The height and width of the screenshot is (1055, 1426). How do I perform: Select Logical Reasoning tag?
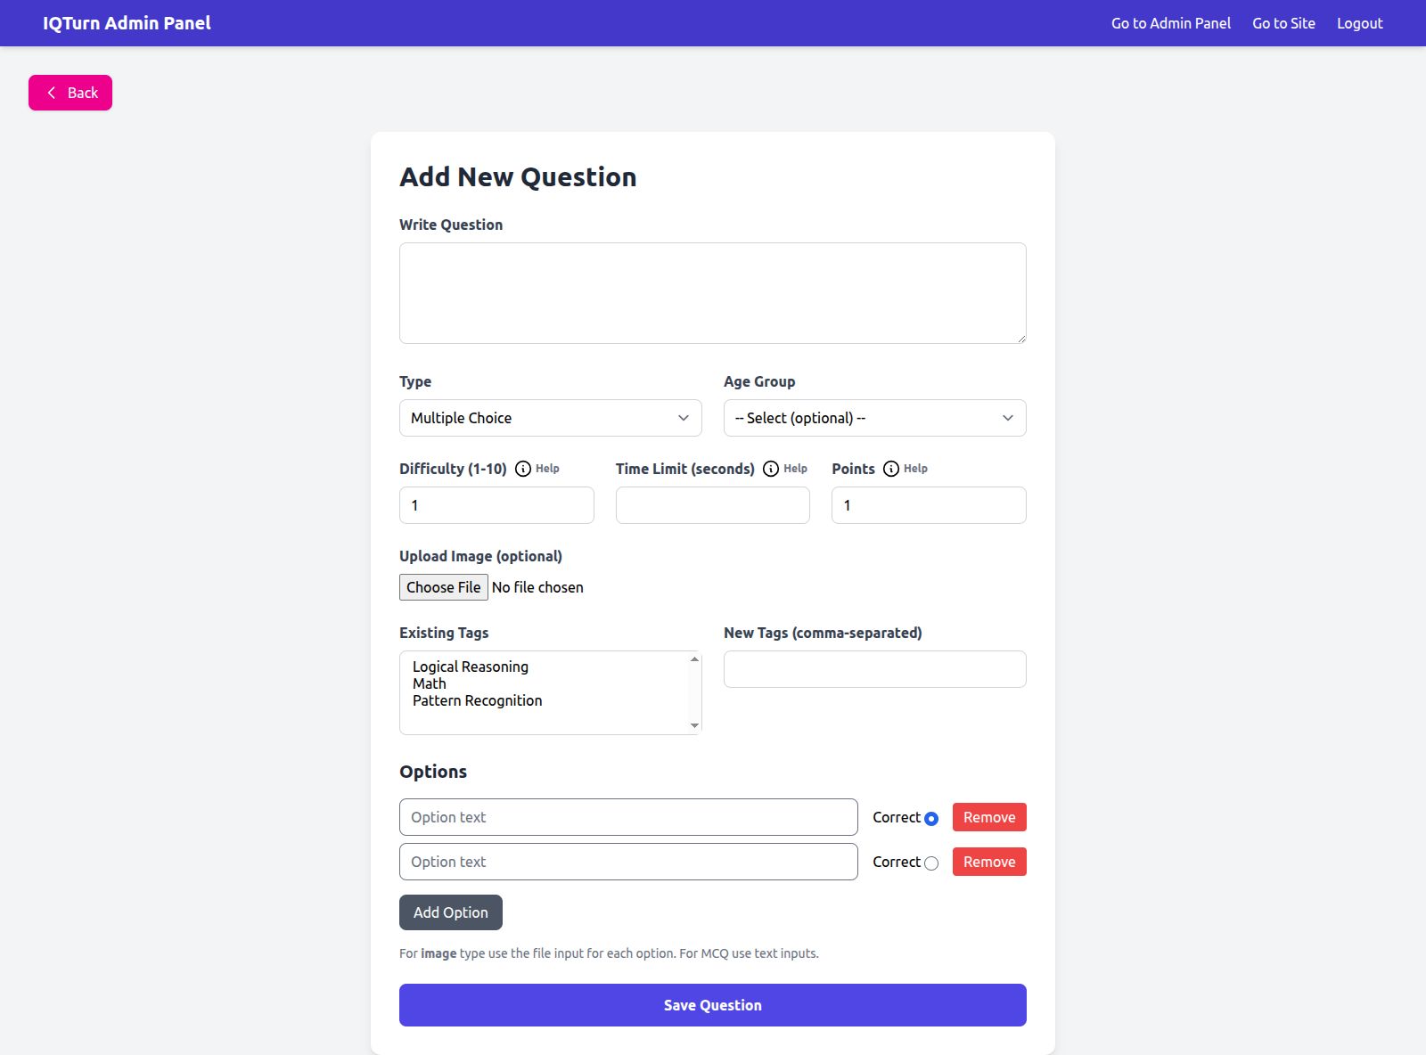(x=470, y=667)
